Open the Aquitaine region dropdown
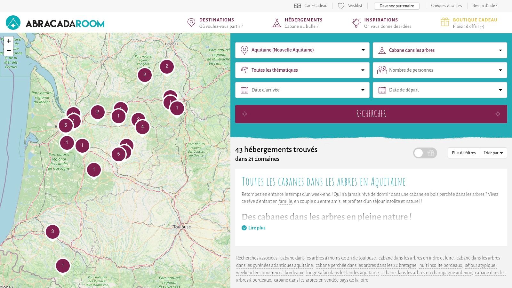The width and height of the screenshot is (512, 288). (x=302, y=50)
